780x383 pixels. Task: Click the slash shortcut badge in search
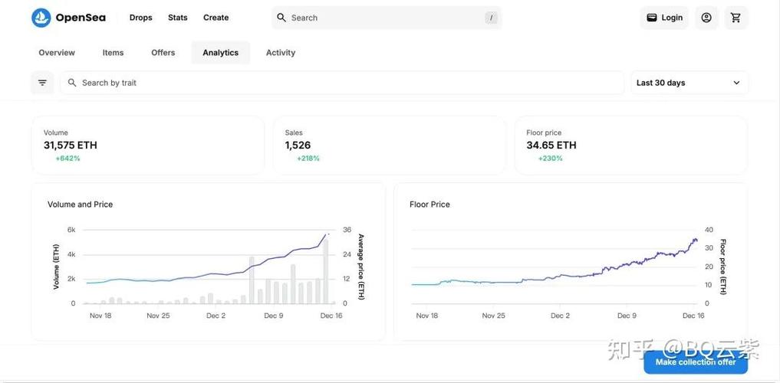tap(491, 18)
